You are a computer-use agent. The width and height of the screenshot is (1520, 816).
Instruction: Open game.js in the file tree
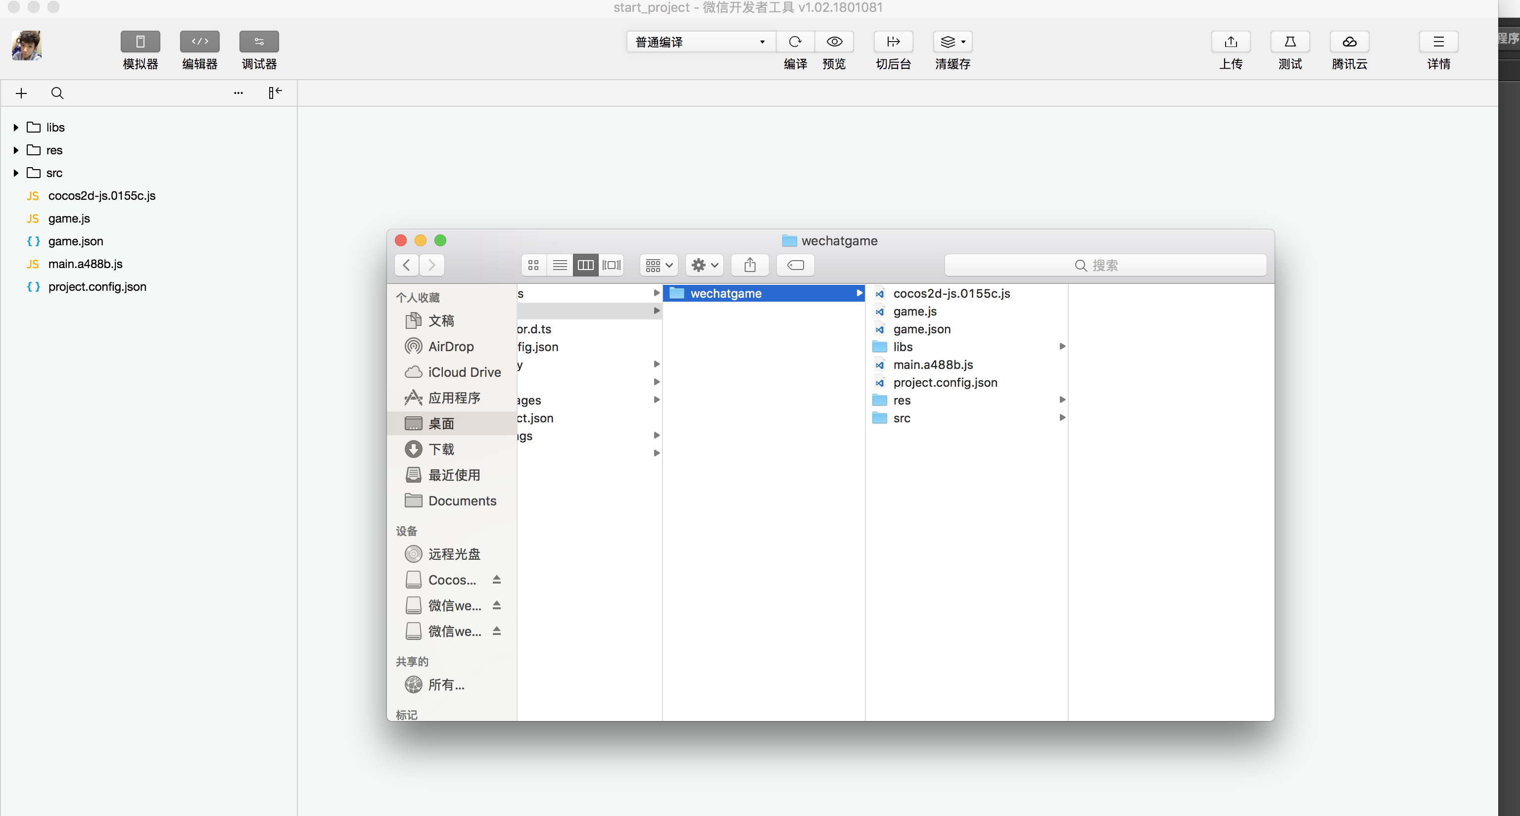coord(69,218)
